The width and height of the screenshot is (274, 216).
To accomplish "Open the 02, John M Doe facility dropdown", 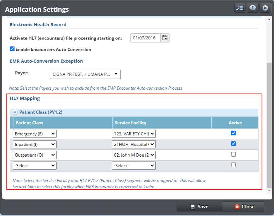I will click(133, 155).
